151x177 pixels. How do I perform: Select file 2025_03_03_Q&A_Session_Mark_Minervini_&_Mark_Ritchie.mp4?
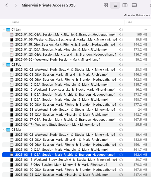[x=62, y=139]
